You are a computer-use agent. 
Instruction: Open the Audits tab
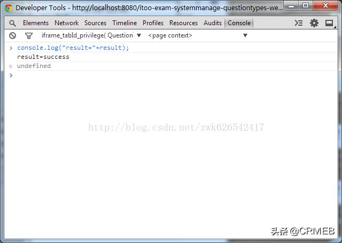(x=213, y=23)
